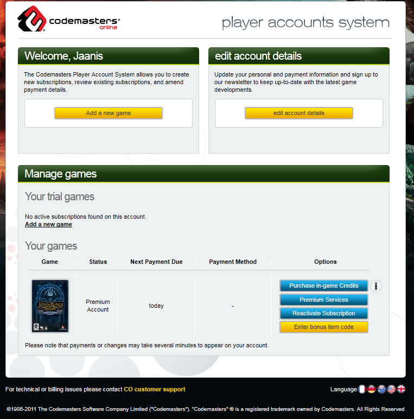Open the info icon beside Purchase in-game Credits
Image resolution: width=414 pixels, height=419 pixels.
[376, 286]
